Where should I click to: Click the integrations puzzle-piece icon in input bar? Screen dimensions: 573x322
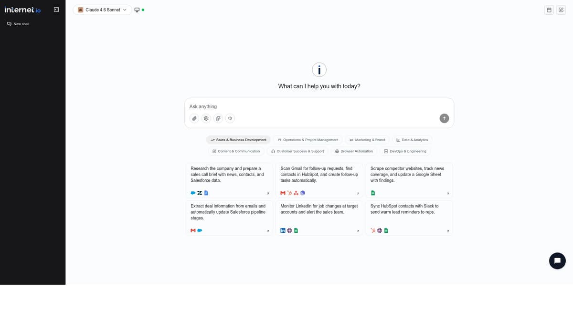218,118
